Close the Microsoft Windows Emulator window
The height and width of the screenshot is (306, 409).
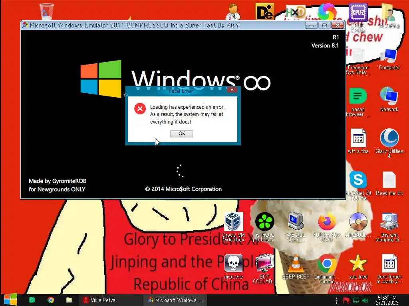(338, 25)
